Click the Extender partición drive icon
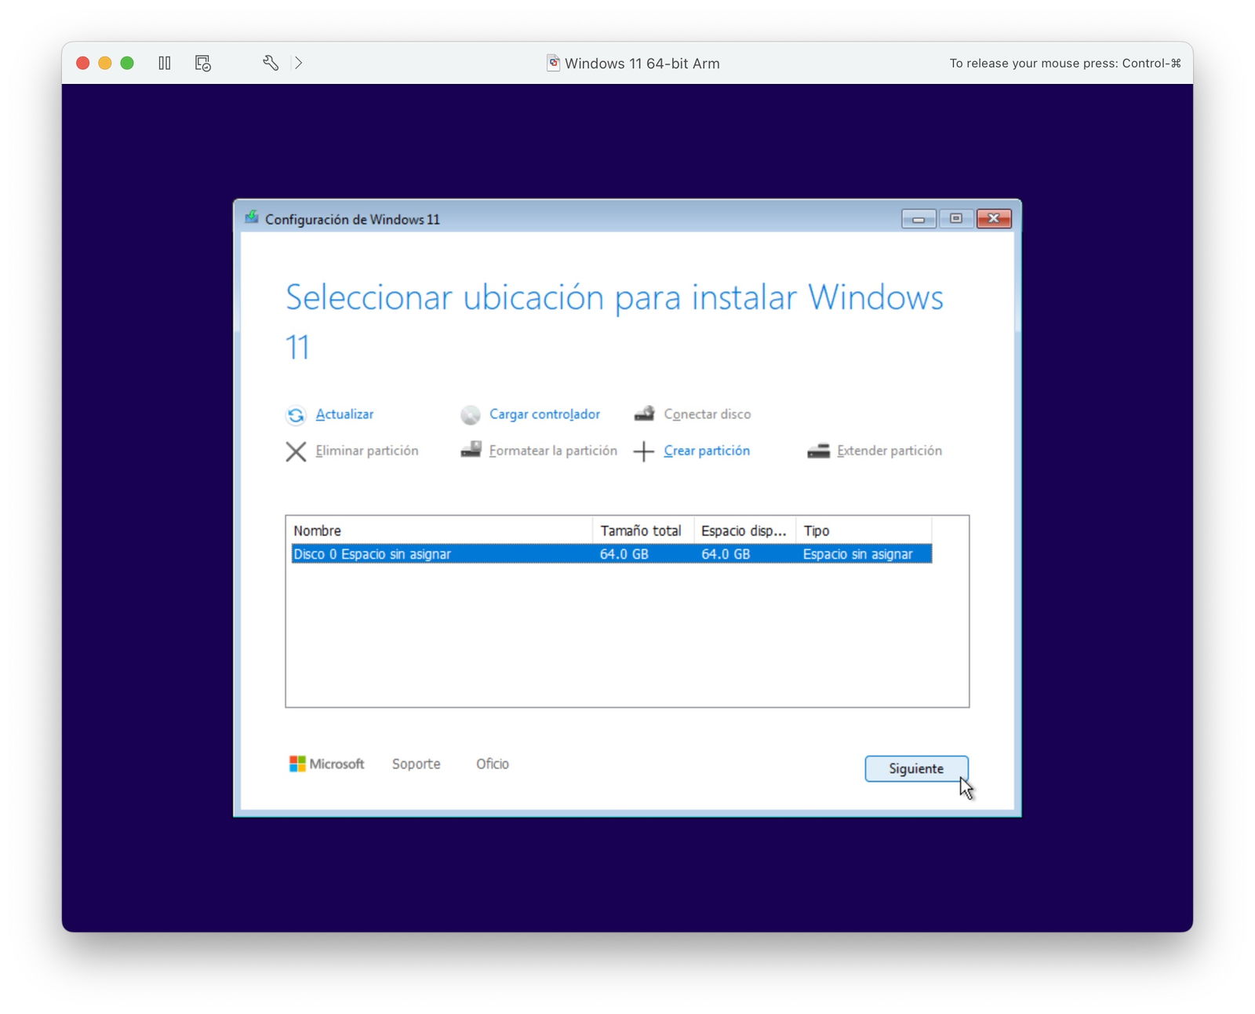Image resolution: width=1255 pixels, height=1014 pixels. pyautogui.click(x=818, y=451)
